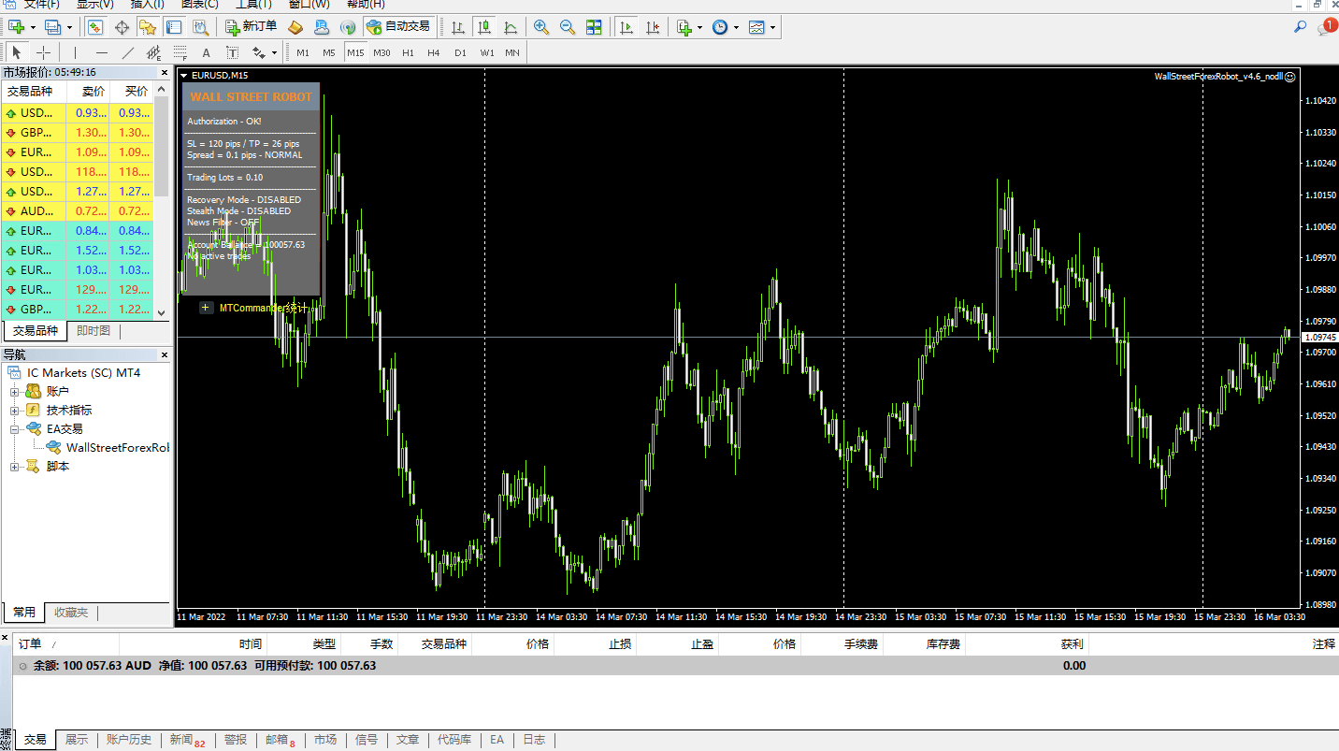Image resolution: width=1339 pixels, height=751 pixels.
Task: Open the search magnifier icon at top right
Action: coord(1300,27)
